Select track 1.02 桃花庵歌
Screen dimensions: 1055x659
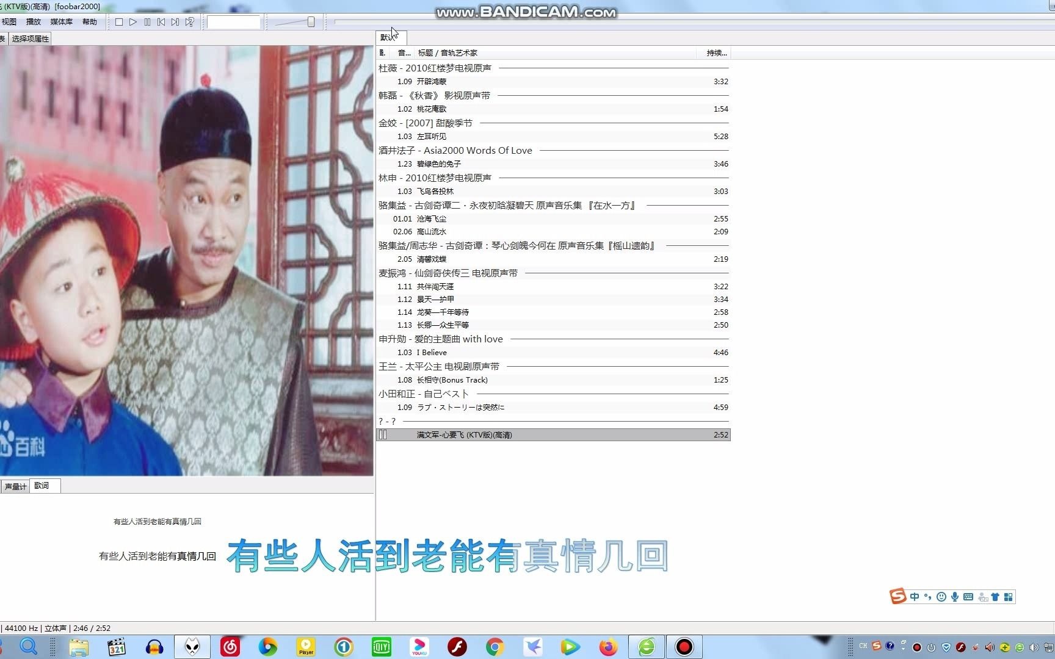[553, 109]
